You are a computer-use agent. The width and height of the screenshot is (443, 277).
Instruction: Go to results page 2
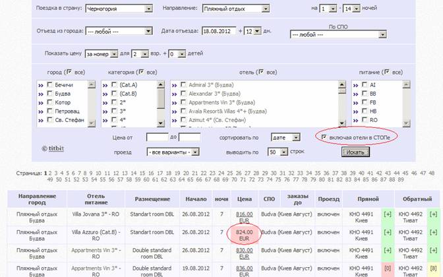[51, 173]
